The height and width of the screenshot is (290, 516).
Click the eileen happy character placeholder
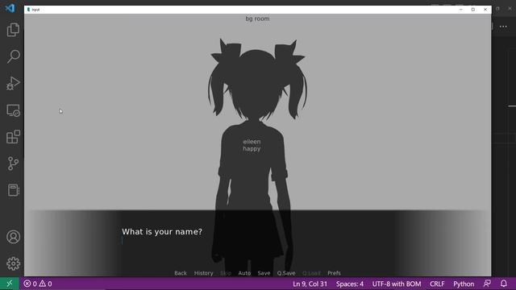[x=252, y=145]
